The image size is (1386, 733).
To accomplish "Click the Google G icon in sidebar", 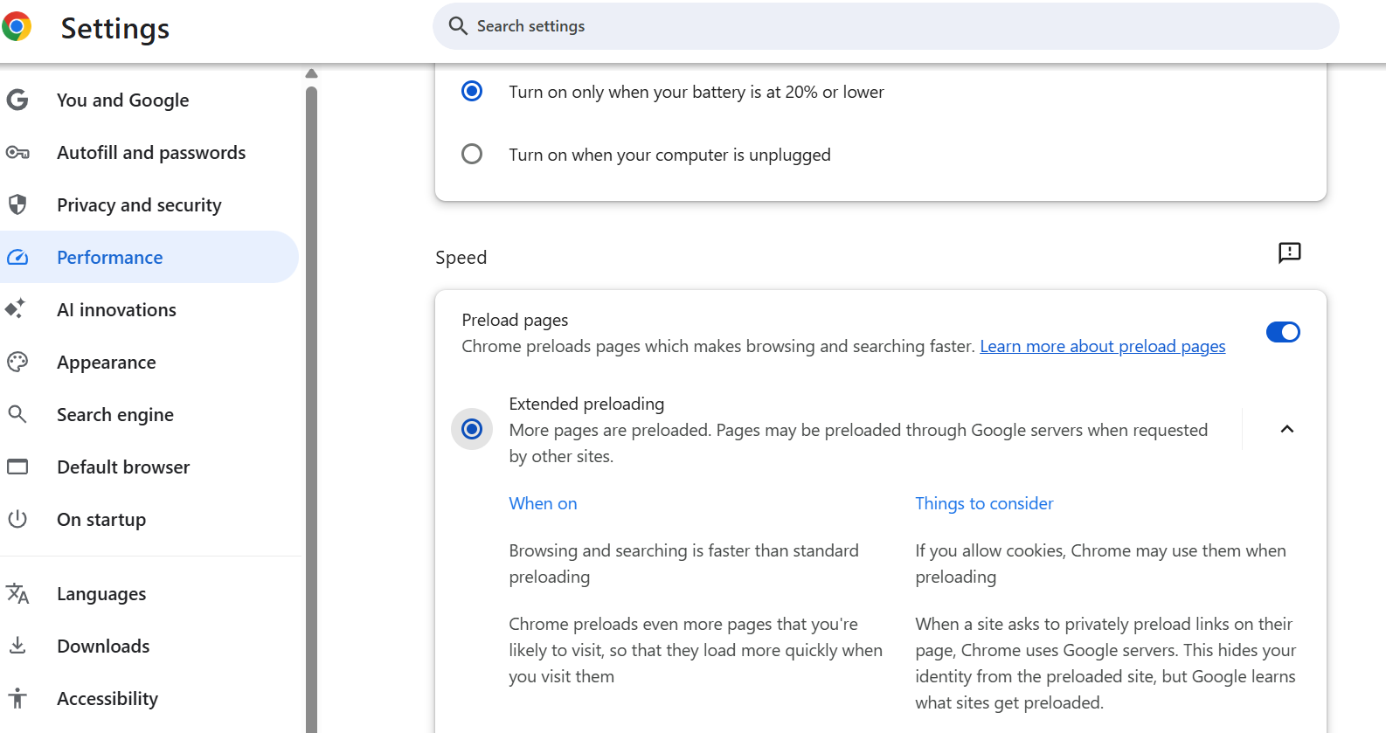I will coord(17,100).
